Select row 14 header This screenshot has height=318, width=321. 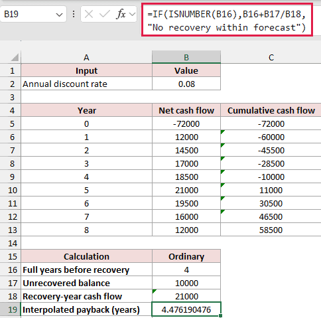point(11,243)
